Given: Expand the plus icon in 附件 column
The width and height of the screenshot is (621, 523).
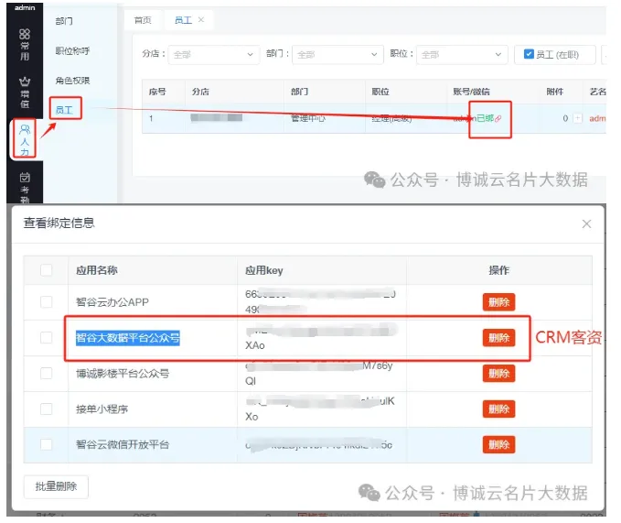Looking at the screenshot, I should click(x=577, y=119).
